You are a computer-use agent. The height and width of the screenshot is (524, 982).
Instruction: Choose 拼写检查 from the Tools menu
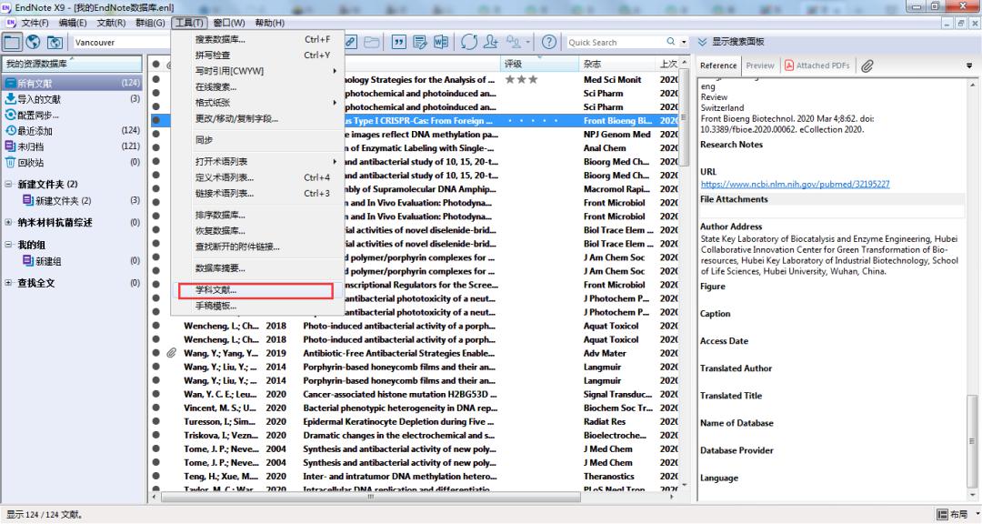pyautogui.click(x=256, y=55)
